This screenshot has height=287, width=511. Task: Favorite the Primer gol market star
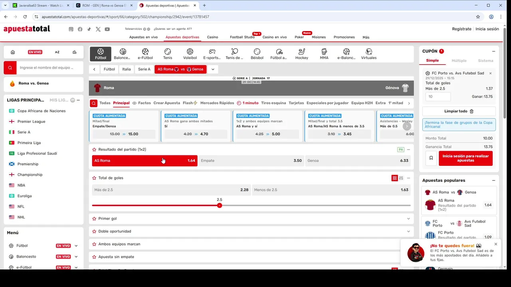point(94,219)
